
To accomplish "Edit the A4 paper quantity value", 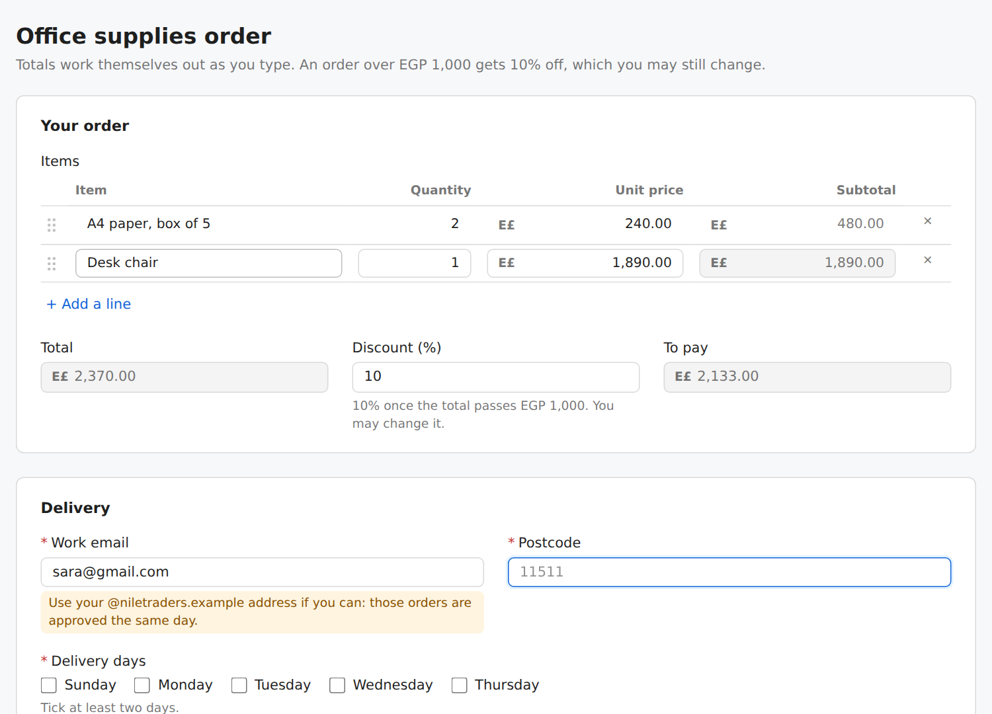I will pos(415,224).
